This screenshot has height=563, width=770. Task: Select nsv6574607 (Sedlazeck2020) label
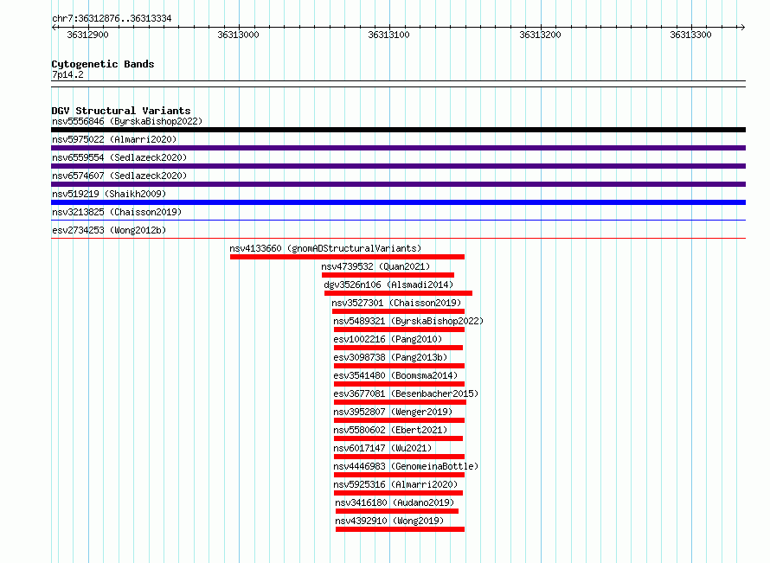[119, 176]
